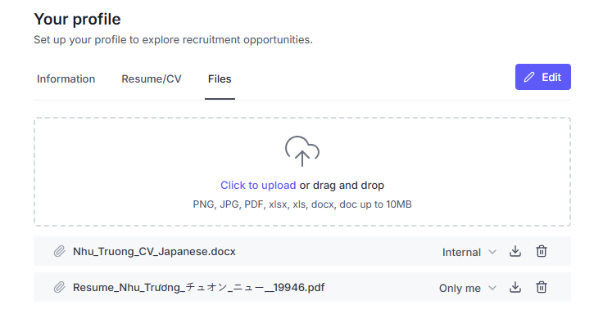This screenshot has width=603, height=323.
Task: Open the Nhu_Truong_CV_Japanese.docx file name
Action: [x=154, y=252]
